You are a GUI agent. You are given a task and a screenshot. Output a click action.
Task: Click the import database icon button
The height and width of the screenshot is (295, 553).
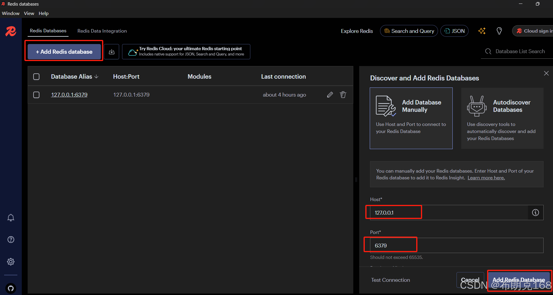(x=111, y=52)
